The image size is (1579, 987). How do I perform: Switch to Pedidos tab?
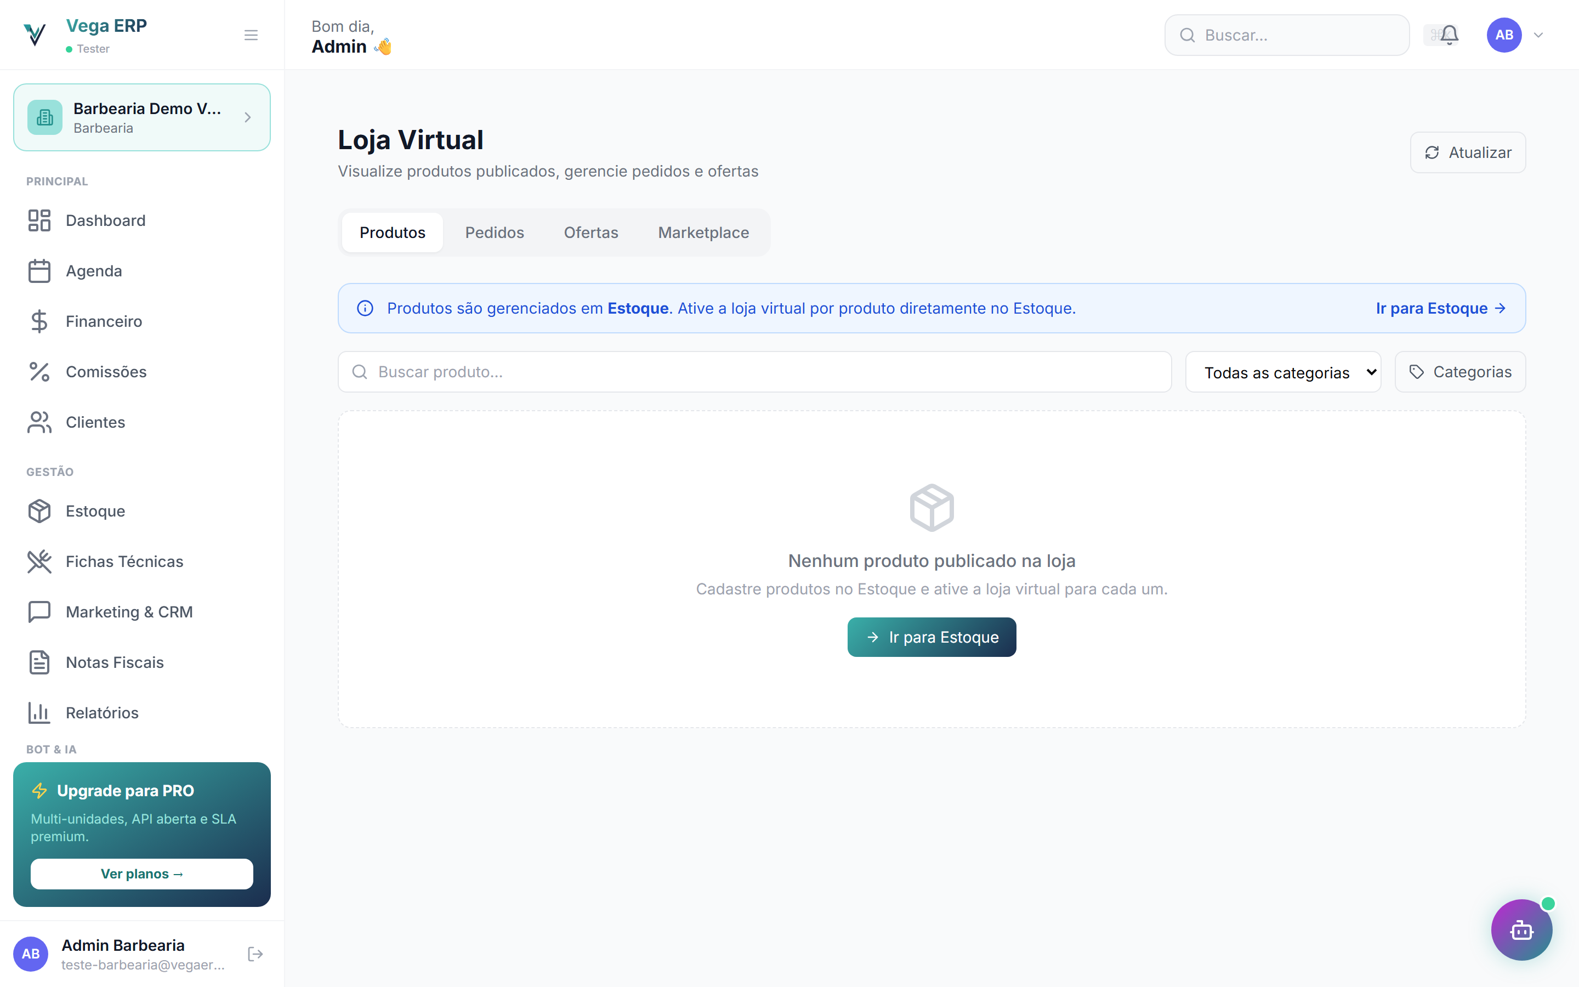[495, 232]
